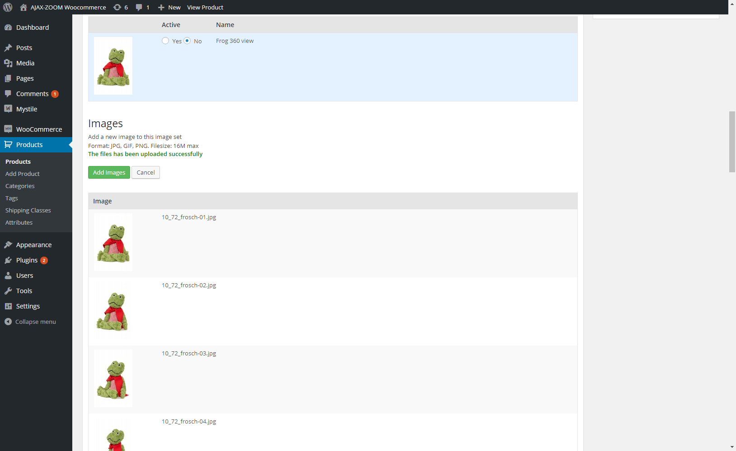Open Dashboard from the sidebar icon

click(8, 28)
